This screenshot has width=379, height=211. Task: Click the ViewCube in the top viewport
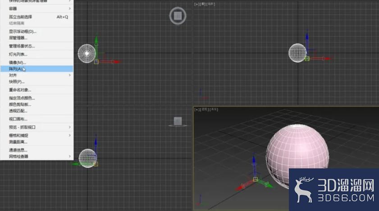point(178,16)
